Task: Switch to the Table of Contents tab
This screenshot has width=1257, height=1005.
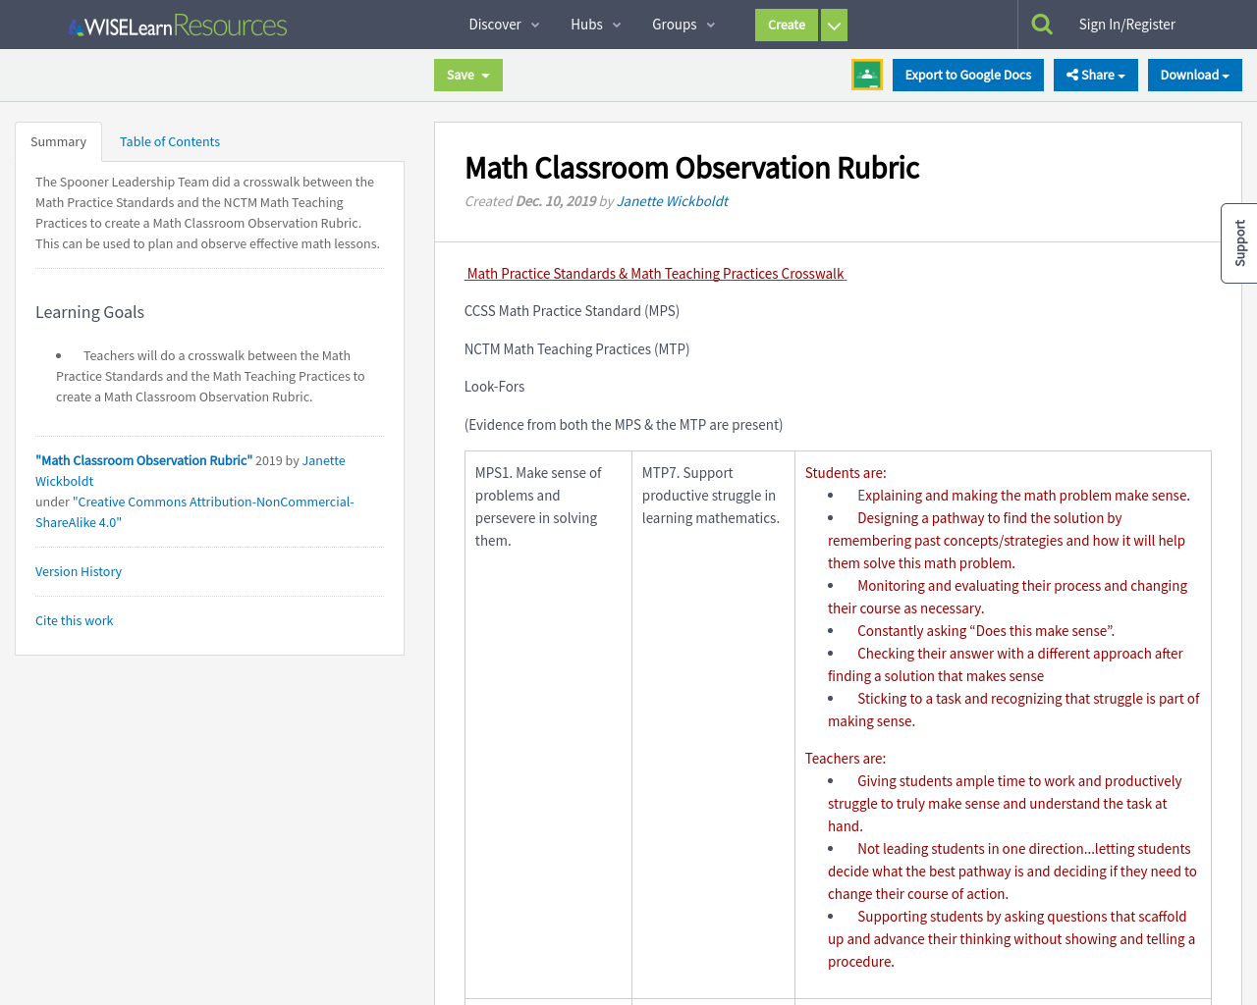Action: click(x=169, y=141)
